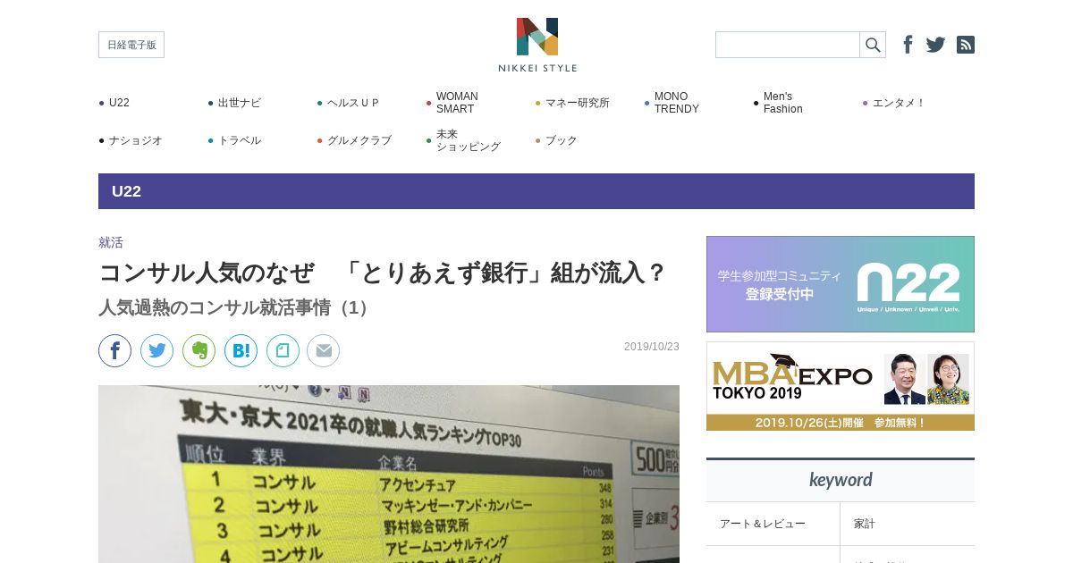Open keyword アート＆レビュー
The width and height of the screenshot is (1073, 563).
tap(763, 524)
